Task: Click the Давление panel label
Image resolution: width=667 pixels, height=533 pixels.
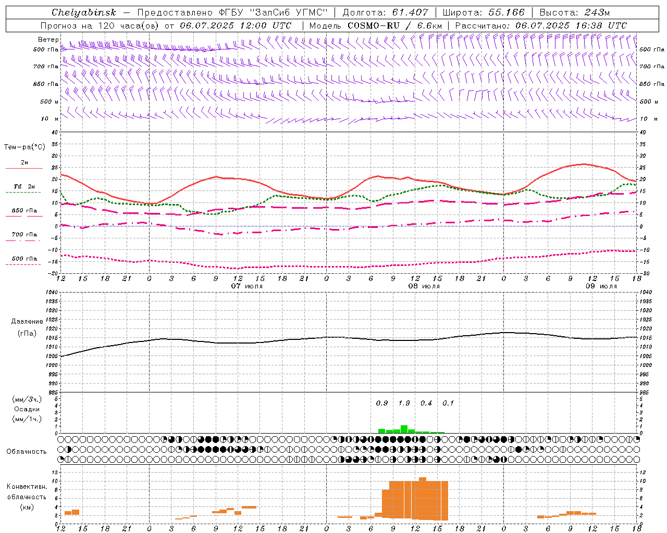Action: click(27, 322)
